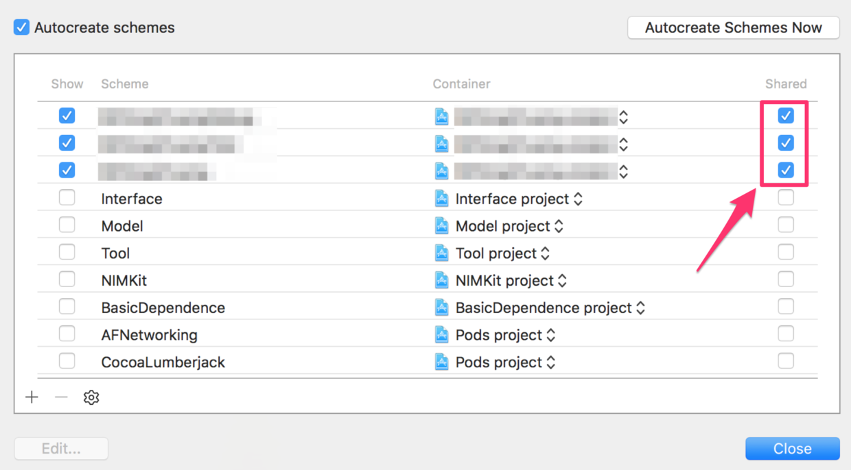Select the Tool scheme name
Image resolution: width=851 pixels, height=470 pixels.
click(x=115, y=253)
